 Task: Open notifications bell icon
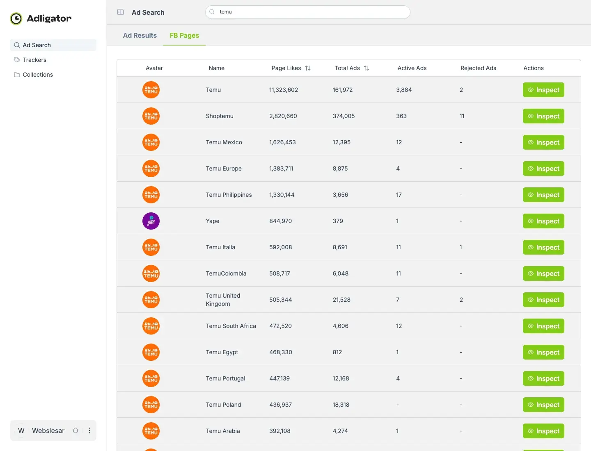coord(76,430)
